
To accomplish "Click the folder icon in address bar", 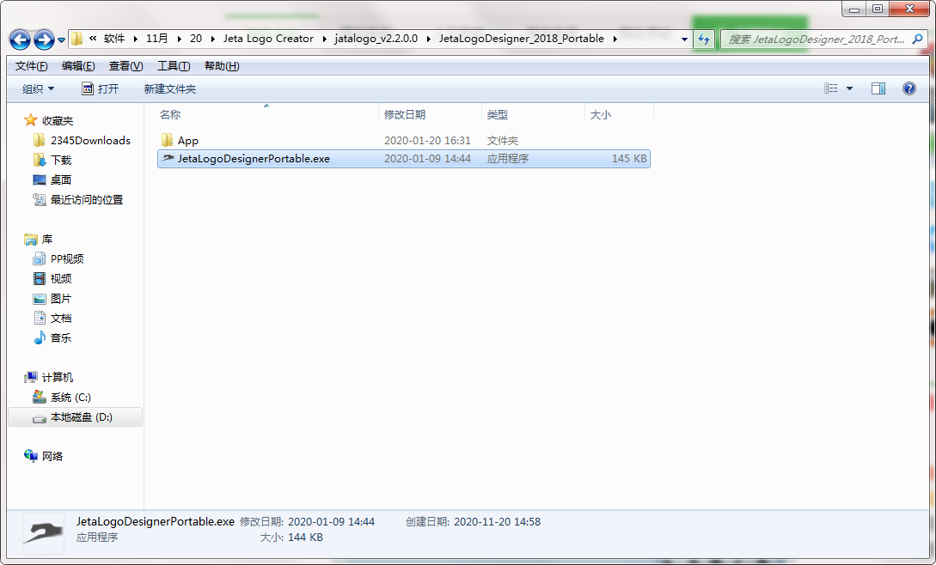I will [x=77, y=39].
